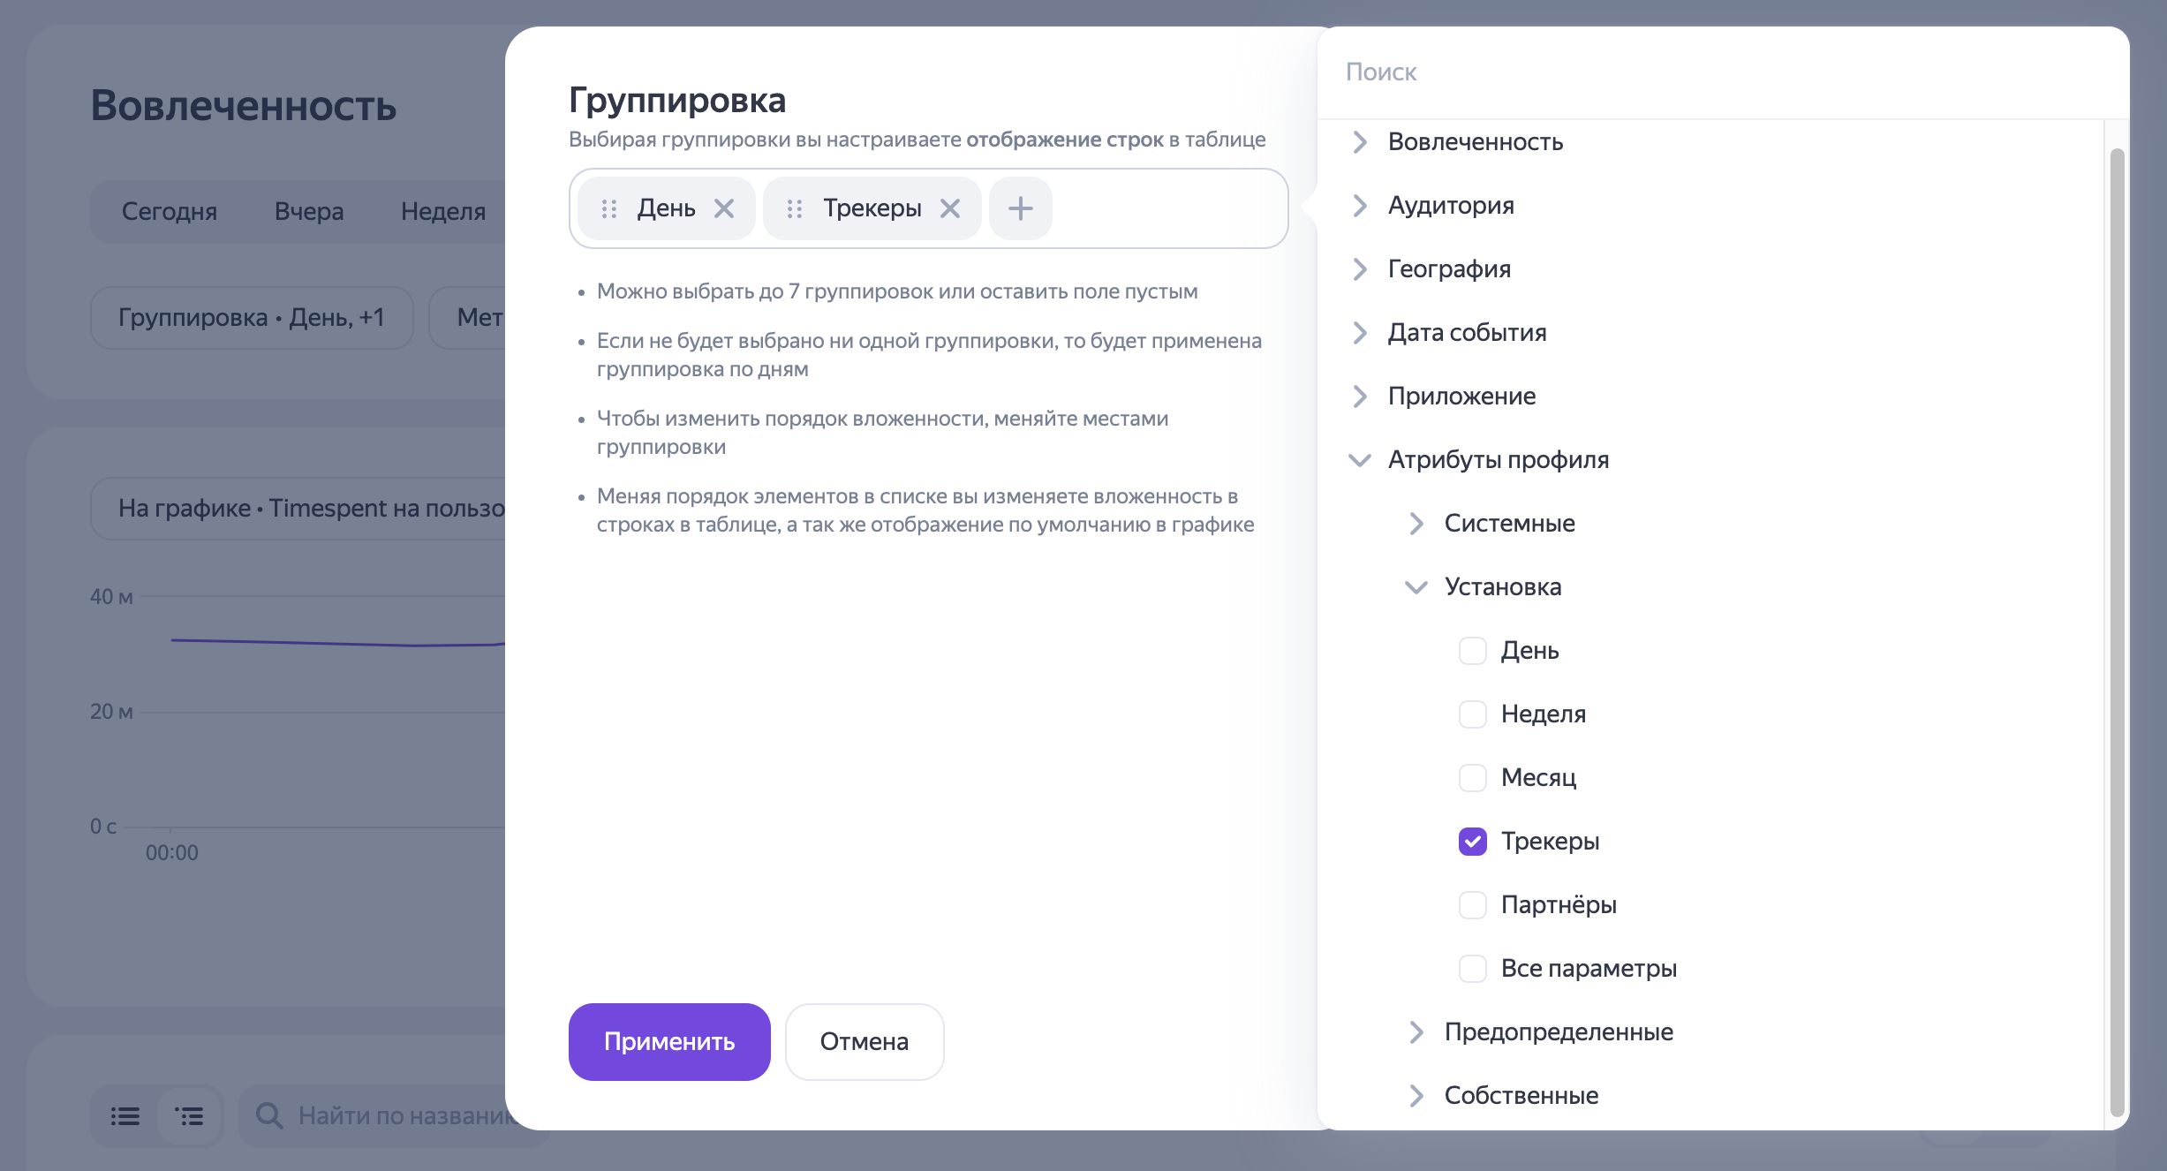This screenshot has width=2167, height=1171.
Task: Expand the География category
Action: pos(1360,269)
